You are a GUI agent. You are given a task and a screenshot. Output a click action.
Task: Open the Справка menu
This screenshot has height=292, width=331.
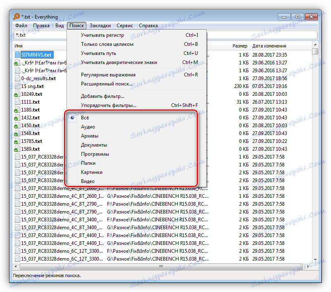point(148,26)
